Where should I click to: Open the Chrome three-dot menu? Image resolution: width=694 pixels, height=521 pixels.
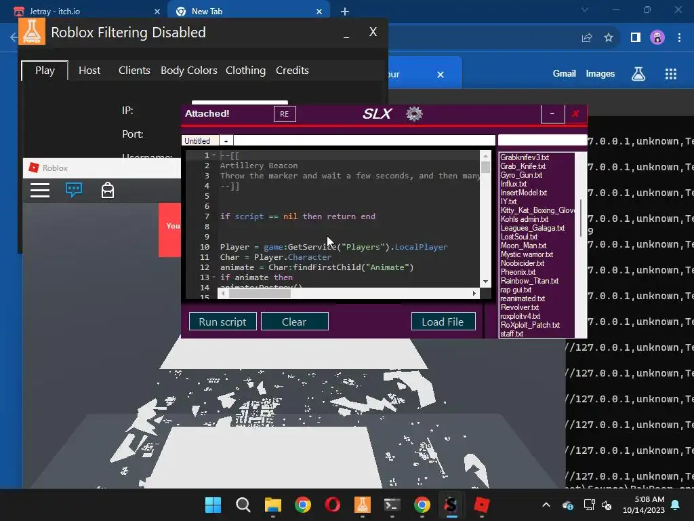pyautogui.click(x=679, y=38)
